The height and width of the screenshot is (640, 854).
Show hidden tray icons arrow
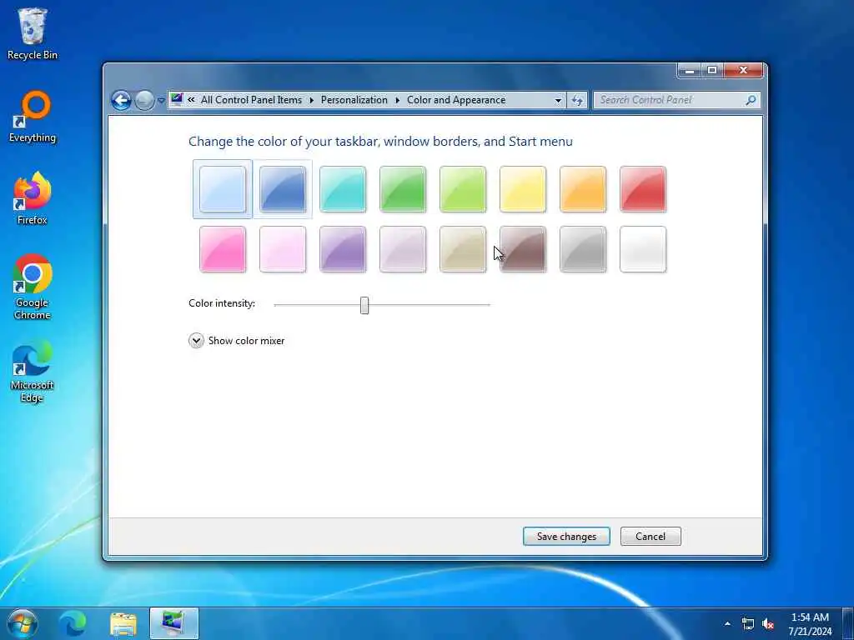pos(727,623)
